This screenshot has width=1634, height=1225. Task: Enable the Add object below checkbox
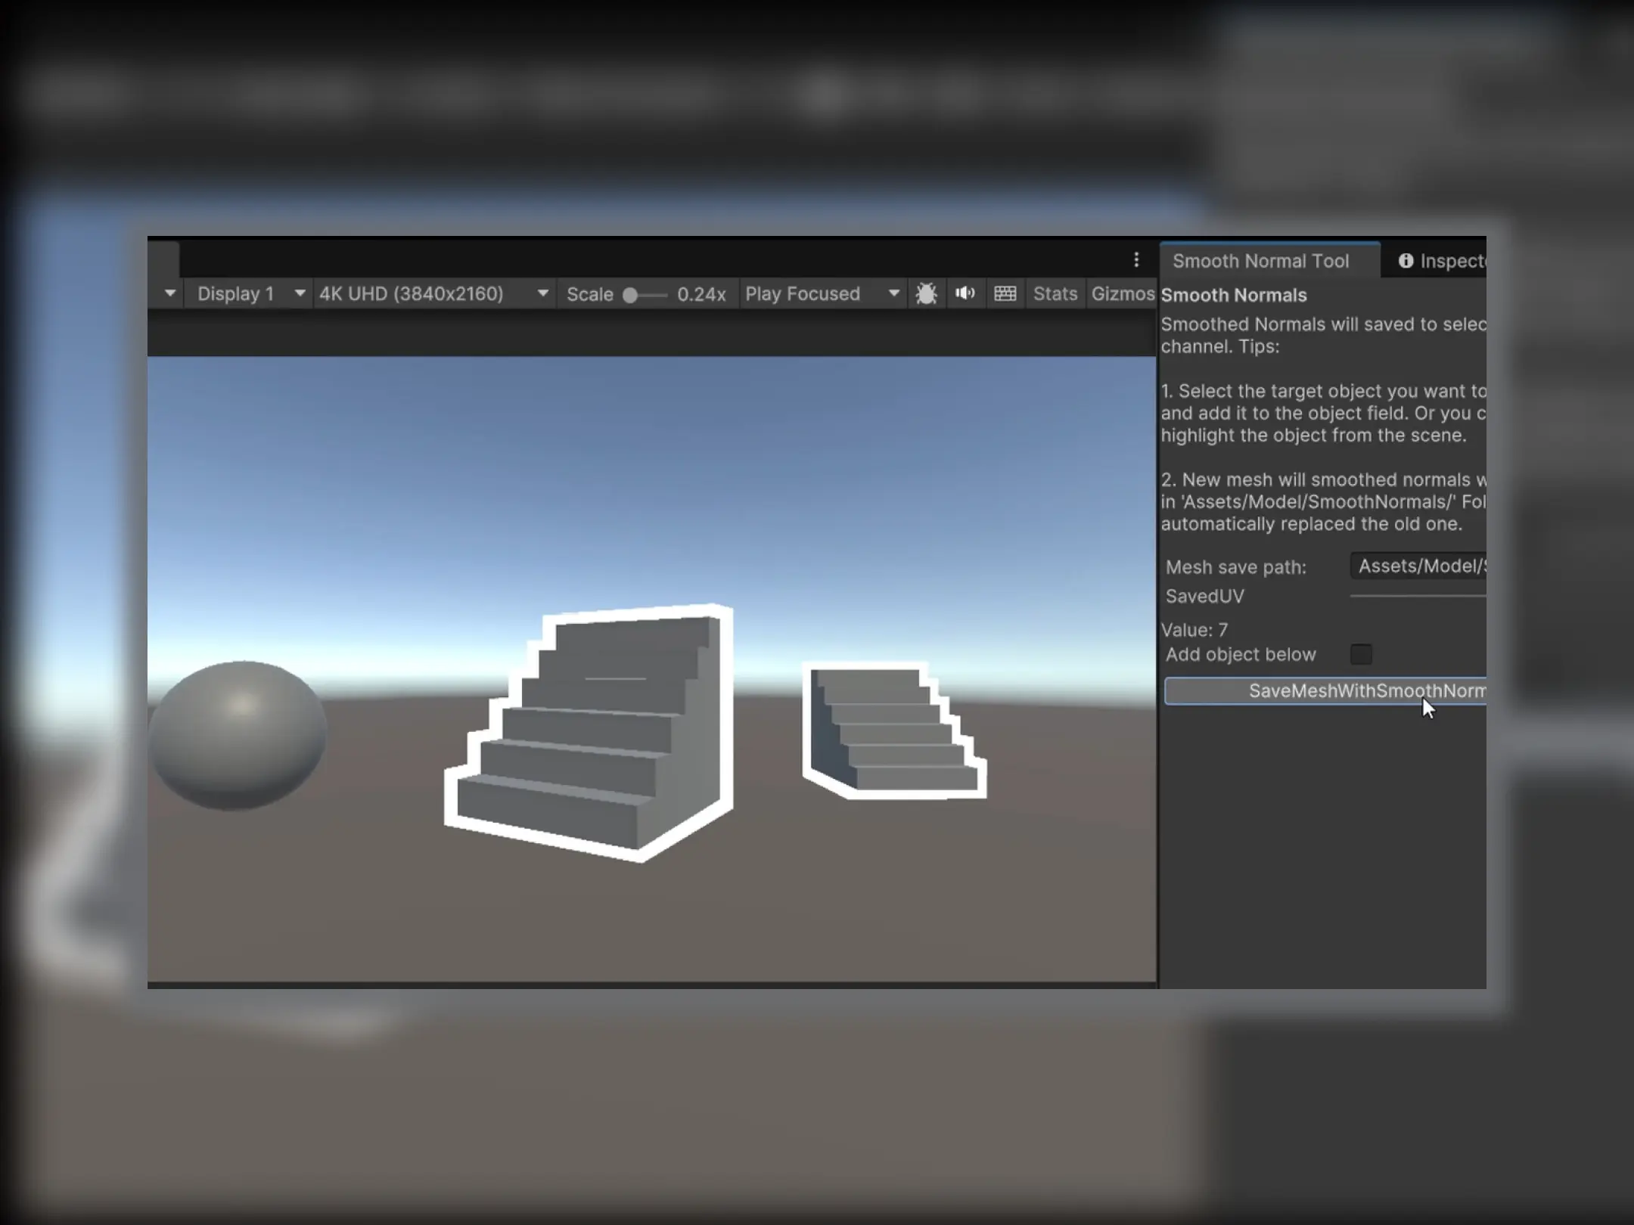pyautogui.click(x=1361, y=654)
